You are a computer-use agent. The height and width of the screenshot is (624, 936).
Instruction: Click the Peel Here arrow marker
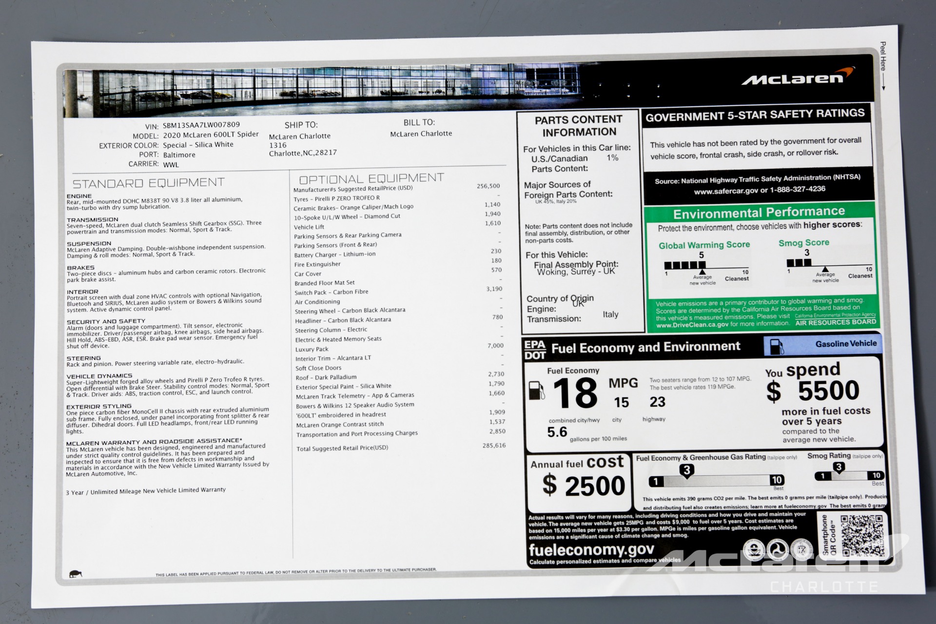point(883,66)
